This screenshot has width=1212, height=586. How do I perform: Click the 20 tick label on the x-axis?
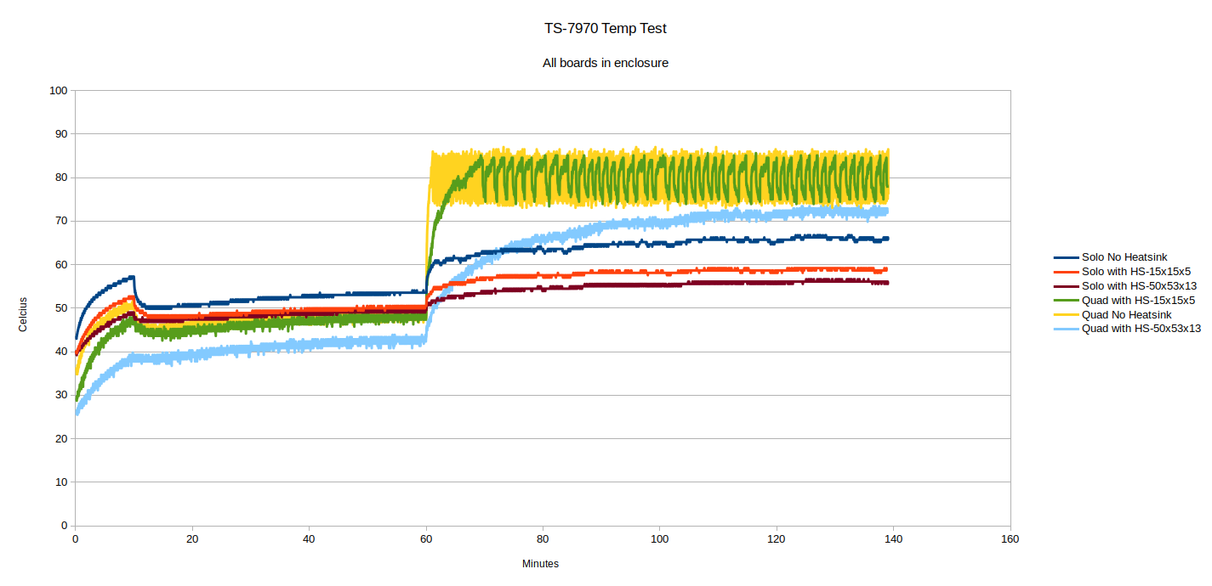click(192, 538)
